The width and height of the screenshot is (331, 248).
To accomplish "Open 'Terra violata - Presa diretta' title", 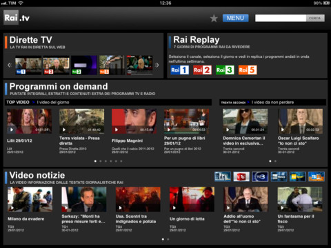I will (x=79, y=141).
